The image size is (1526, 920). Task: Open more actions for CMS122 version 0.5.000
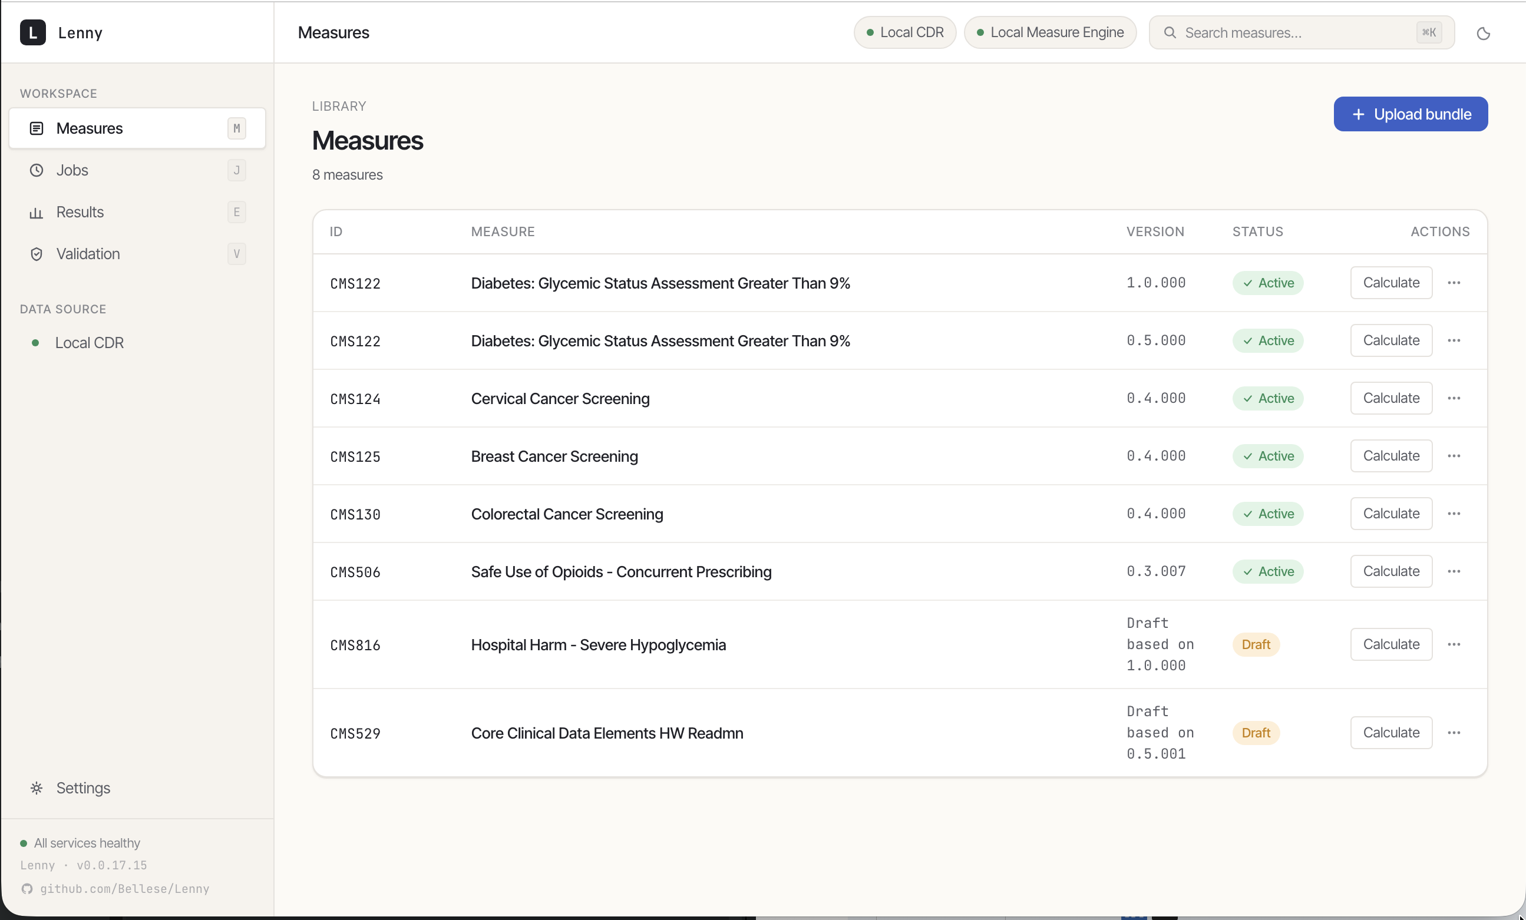[x=1454, y=340]
